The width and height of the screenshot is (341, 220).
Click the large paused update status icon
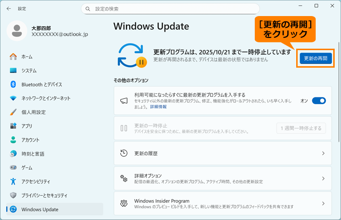click(132, 55)
